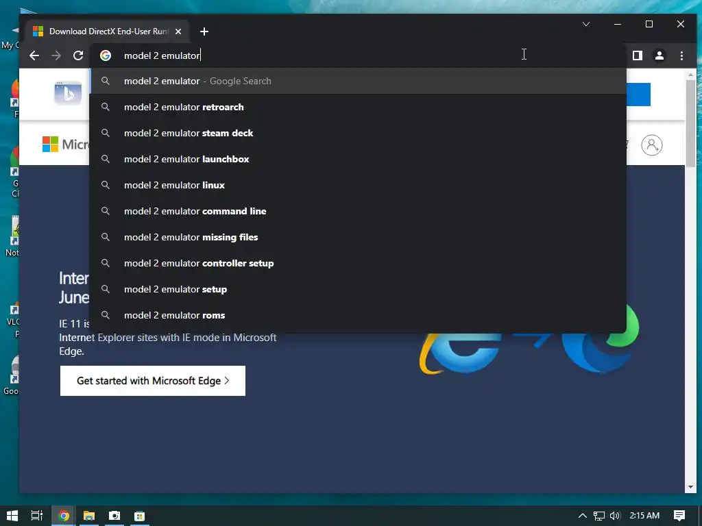The height and width of the screenshot is (526, 702).
Task: Open the Chrome side panel
Action: tap(638, 55)
